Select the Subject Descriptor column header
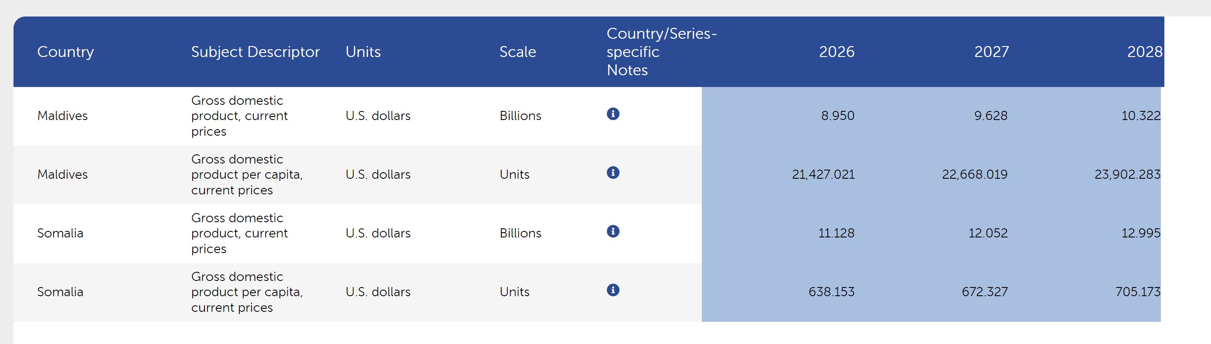 [x=255, y=52]
